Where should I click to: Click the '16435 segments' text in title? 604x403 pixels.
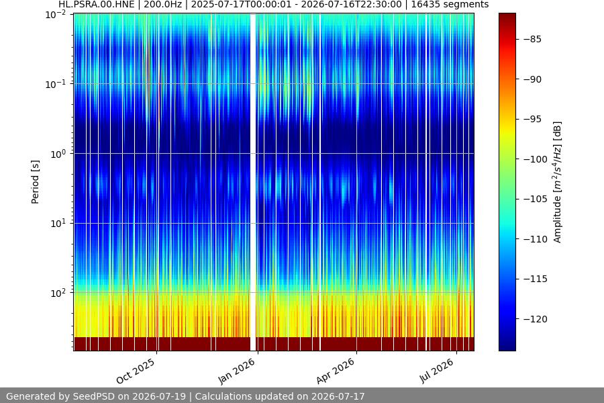point(450,5)
